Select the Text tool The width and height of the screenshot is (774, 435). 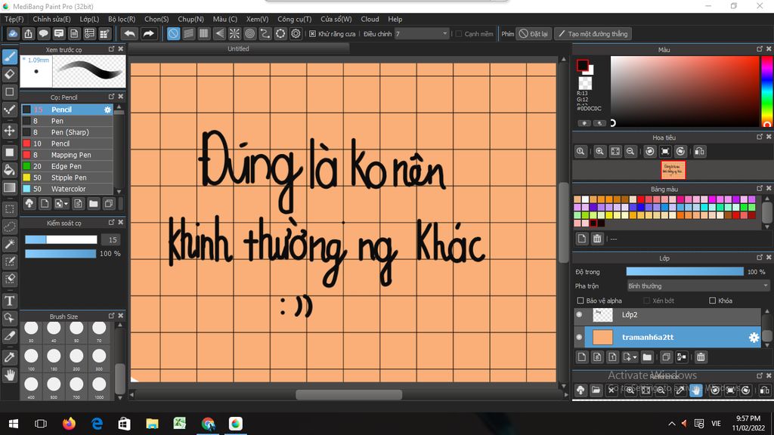[9, 301]
